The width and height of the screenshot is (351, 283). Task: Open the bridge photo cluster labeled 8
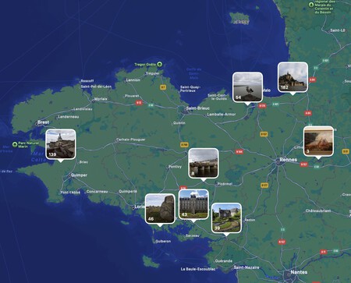coord(204,163)
